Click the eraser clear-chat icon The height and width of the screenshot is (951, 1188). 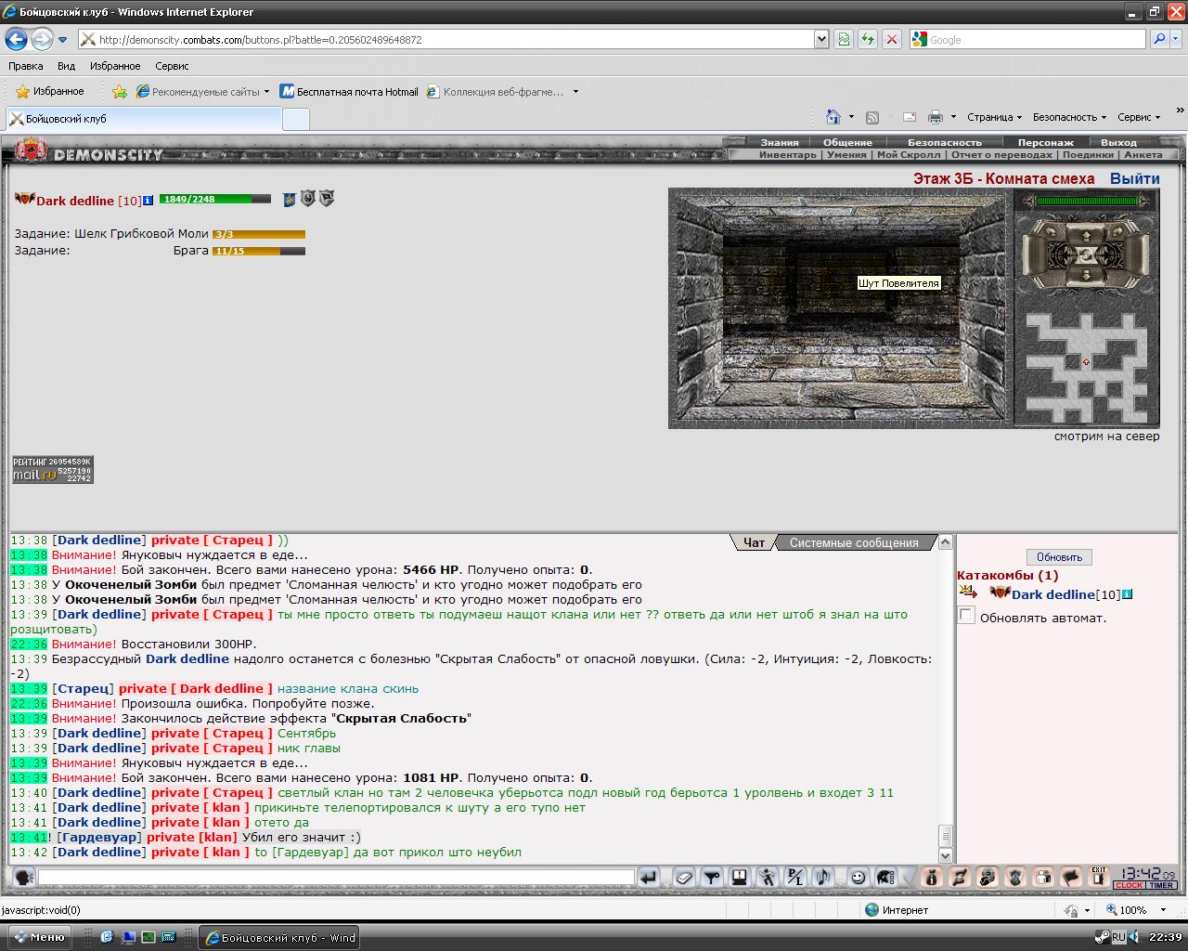[684, 877]
